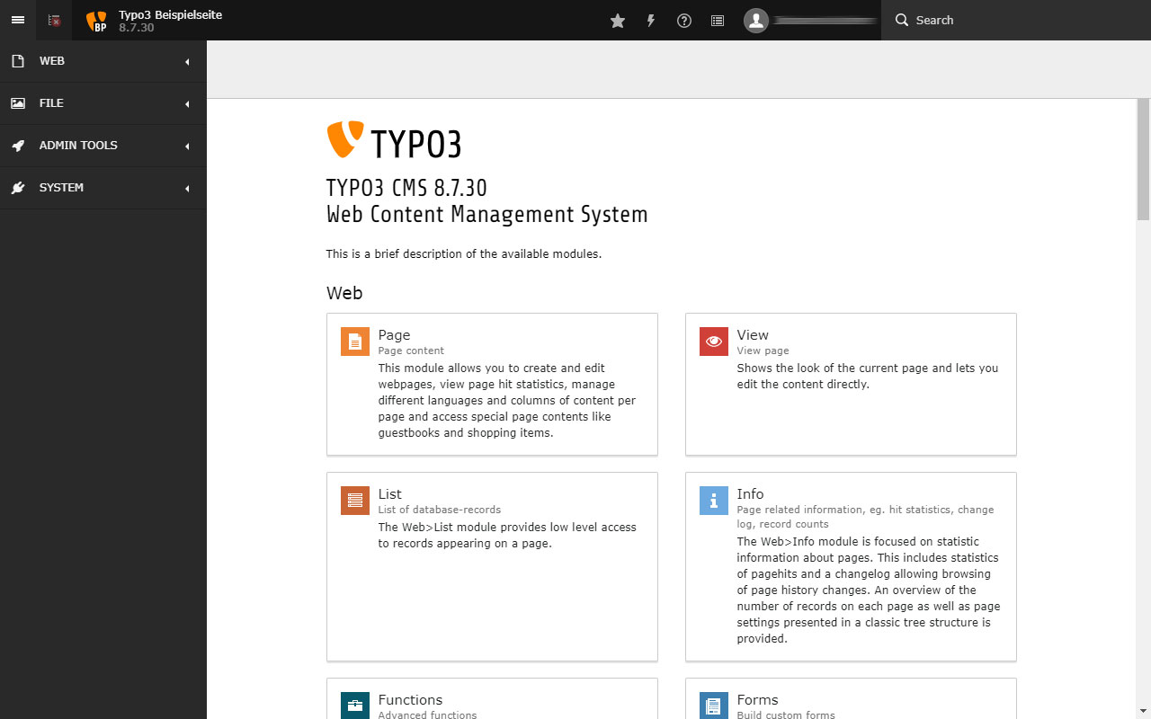The height and width of the screenshot is (719, 1151).
Task: Click the Typo3 Beispielseite site logo
Action: click(96, 21)
